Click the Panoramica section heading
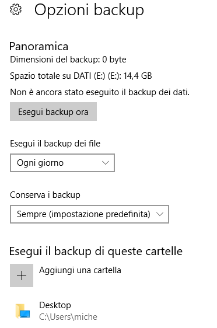The image size is (217, 328). (x=38, y=46)
